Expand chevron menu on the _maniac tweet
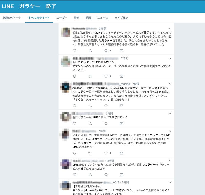 coord(170,84)
